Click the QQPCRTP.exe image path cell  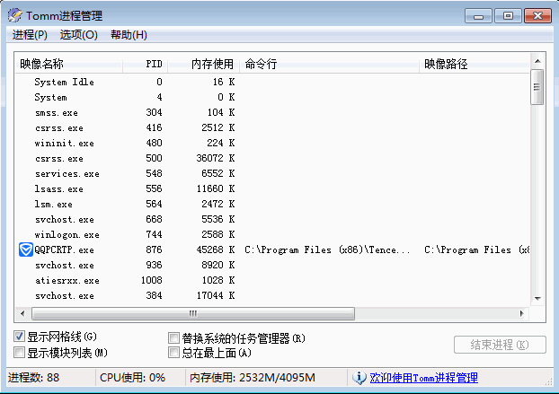click(477, 250)
